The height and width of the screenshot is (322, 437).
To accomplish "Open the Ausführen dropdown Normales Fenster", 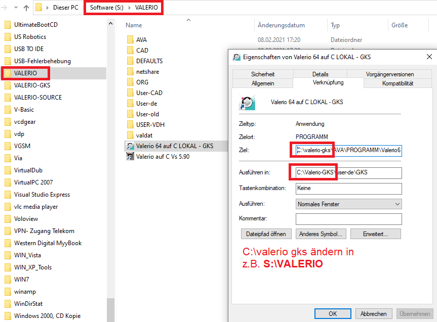I will (348, 204).
